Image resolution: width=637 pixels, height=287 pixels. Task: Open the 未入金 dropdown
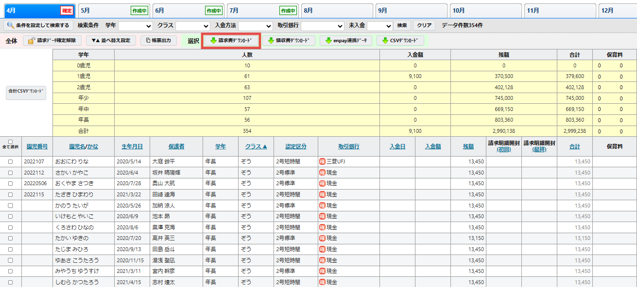click(380, 26)
